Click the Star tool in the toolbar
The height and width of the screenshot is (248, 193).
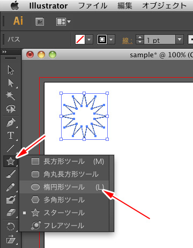11,161
